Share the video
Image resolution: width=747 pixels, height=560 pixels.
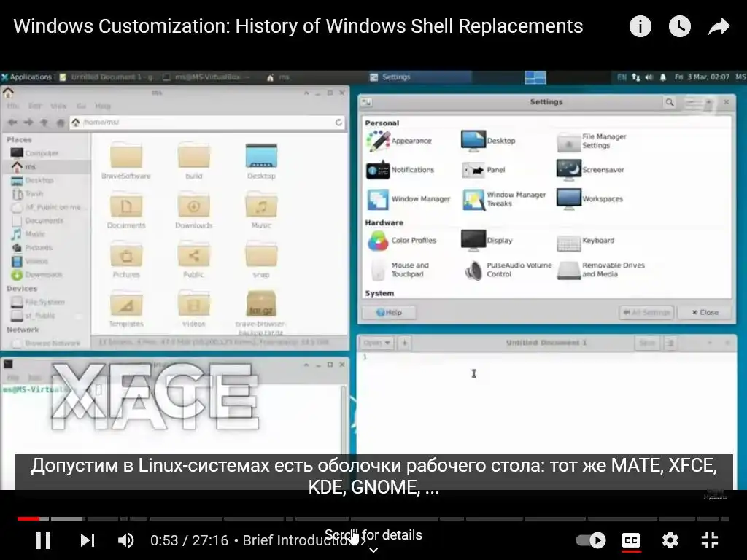tap(719, 26)
